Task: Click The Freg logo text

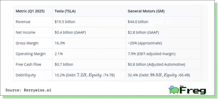Action: tap(193, 90)
